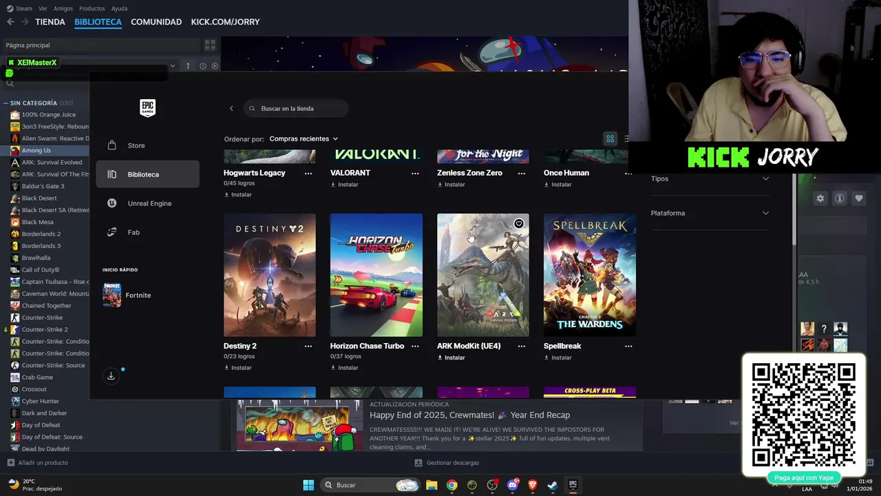Image resolution: width=881 pixels, height=496 pixels.
Task: Open Destiny 2 cover thumbnail
Action: (270, 275)
